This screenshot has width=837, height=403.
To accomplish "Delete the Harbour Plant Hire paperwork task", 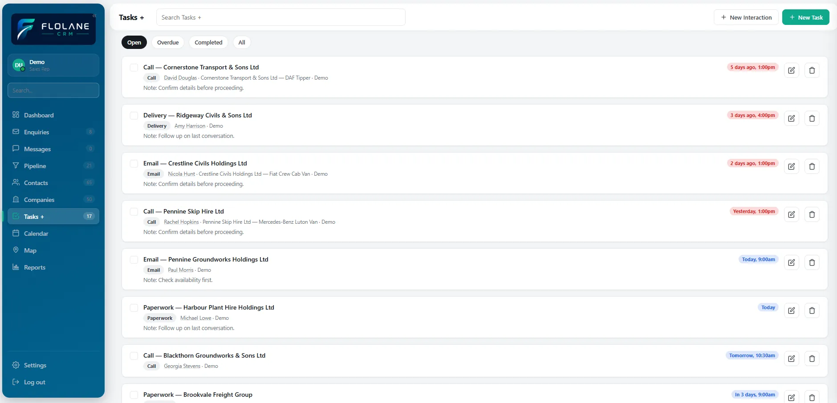I will 812,310.
